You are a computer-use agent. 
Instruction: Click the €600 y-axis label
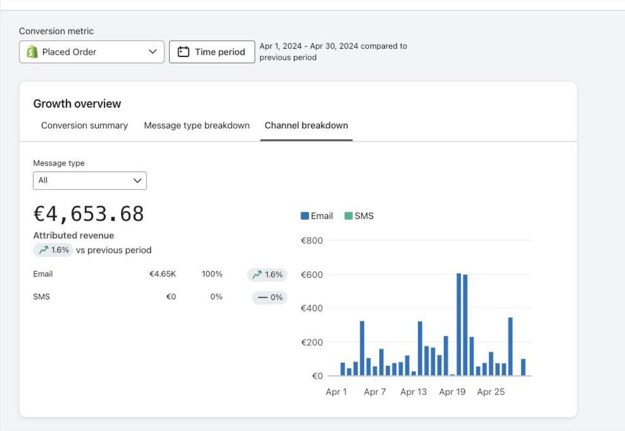coord(312,274)
